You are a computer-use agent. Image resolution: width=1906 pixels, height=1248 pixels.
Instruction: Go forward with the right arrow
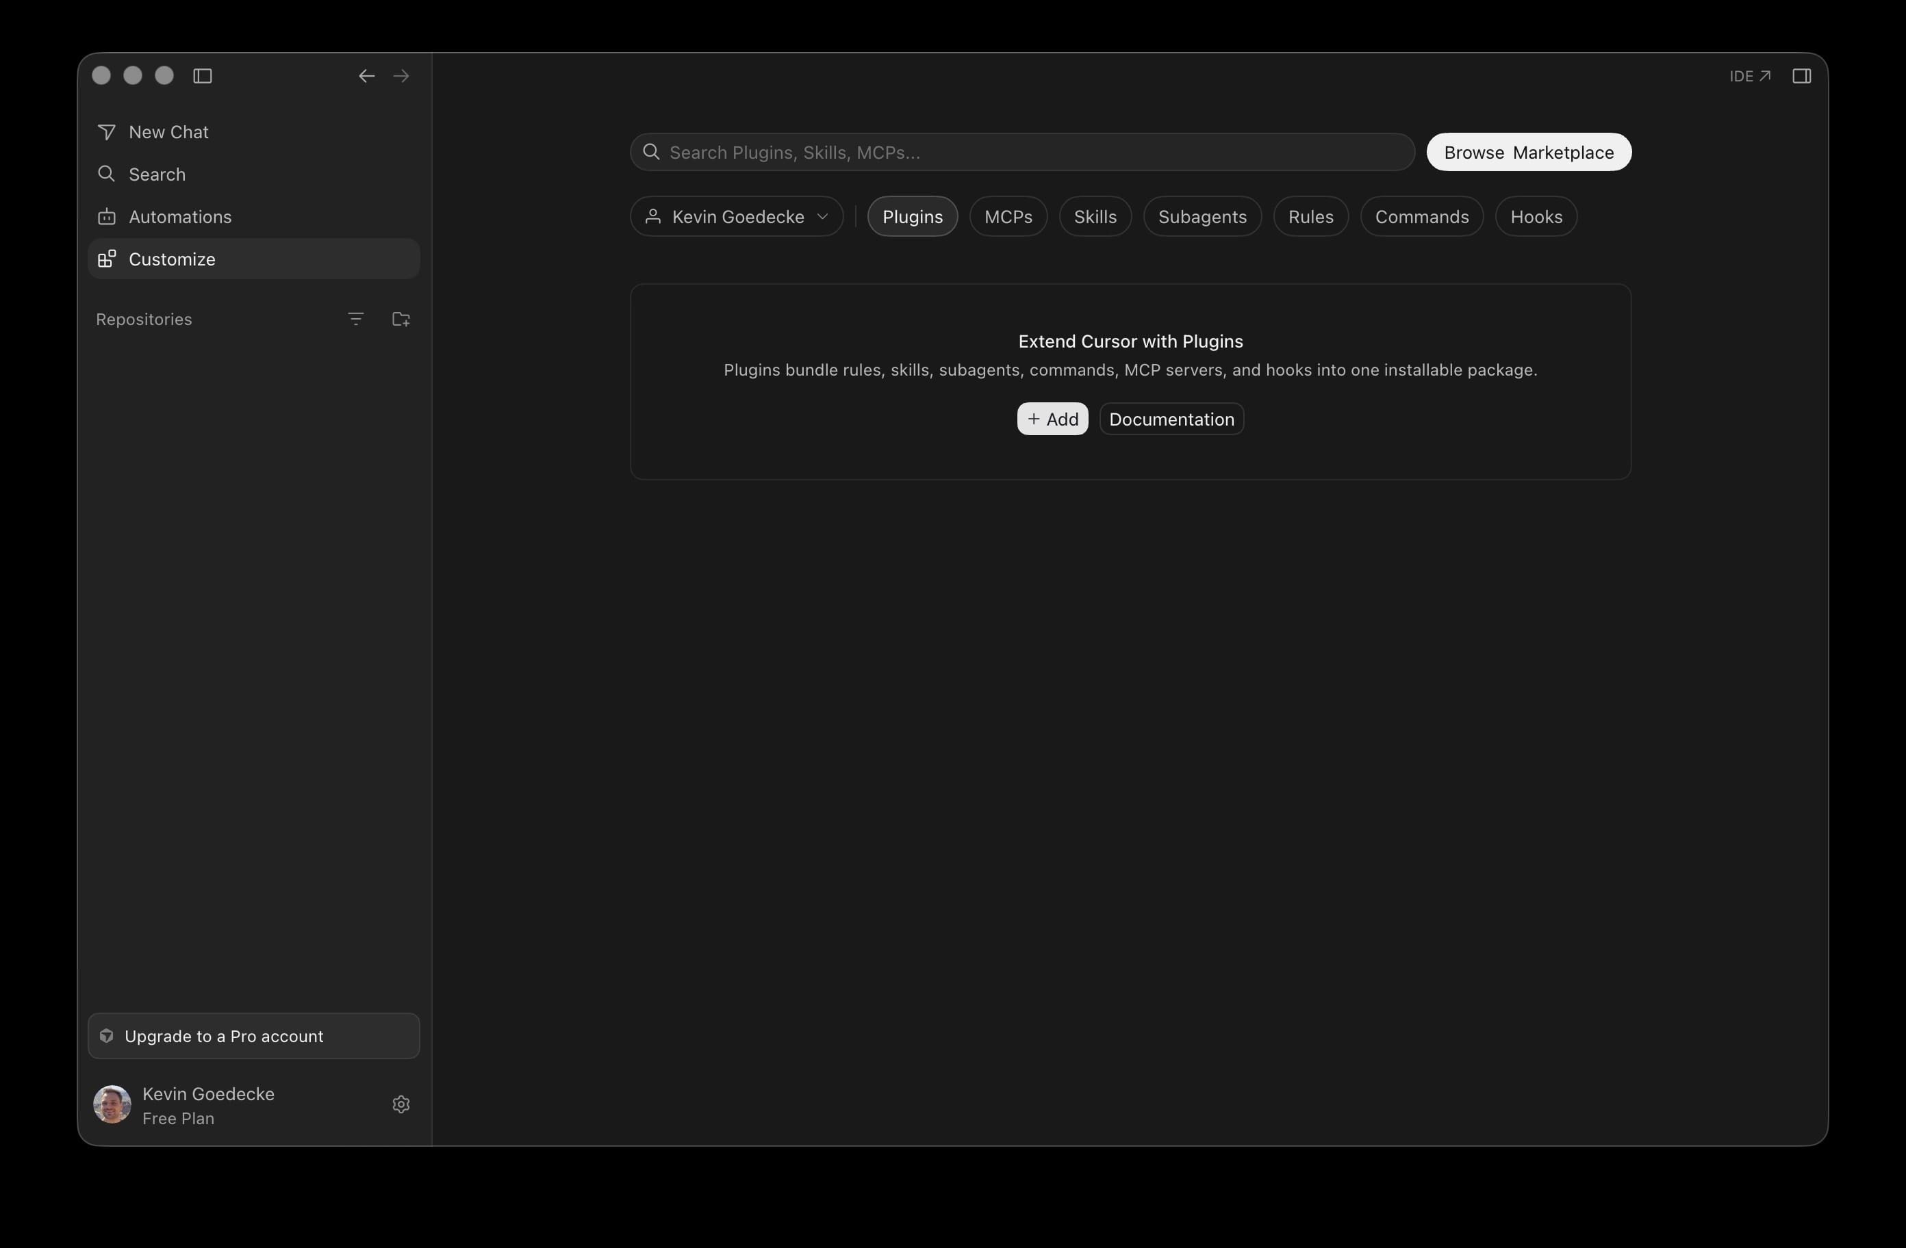(x=401, y=76)
